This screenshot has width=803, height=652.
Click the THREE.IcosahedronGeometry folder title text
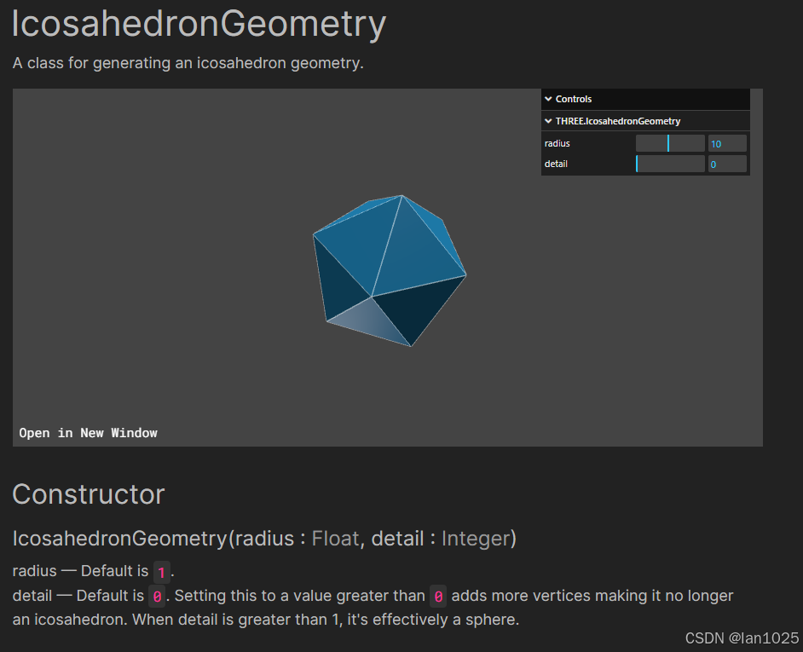click(618, 121)
